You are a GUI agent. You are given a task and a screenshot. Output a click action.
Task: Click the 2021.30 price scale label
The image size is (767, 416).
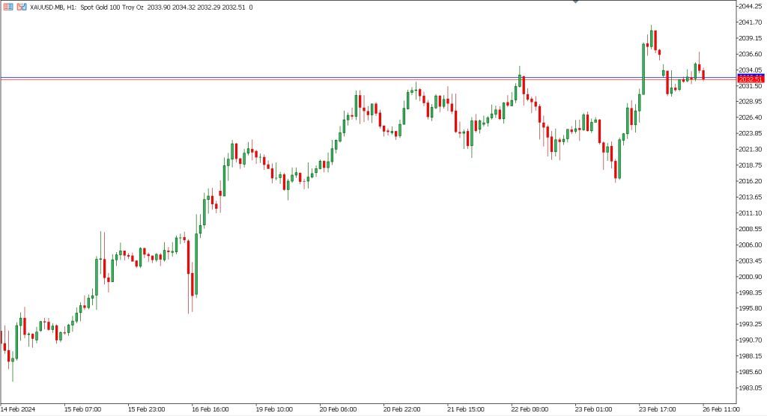coord(751,149)
